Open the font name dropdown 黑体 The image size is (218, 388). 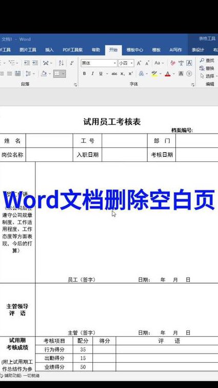[99, 63]
